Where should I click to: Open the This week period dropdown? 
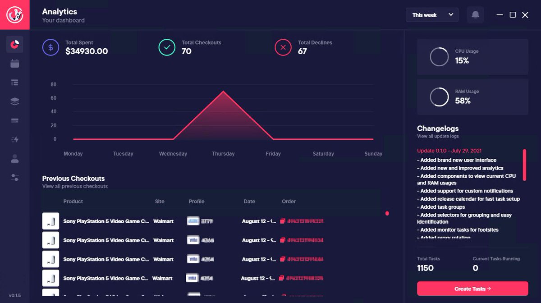(x=432, y=15)
